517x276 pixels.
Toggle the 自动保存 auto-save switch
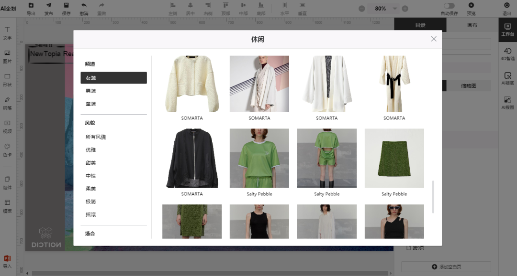[449, 6]
